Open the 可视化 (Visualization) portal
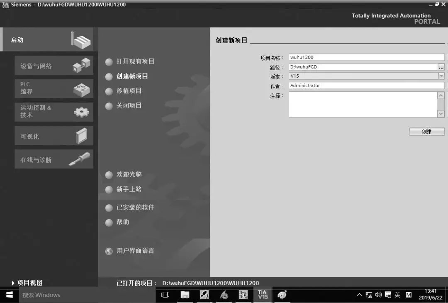 pyautogui.click(x=54, y=136)
